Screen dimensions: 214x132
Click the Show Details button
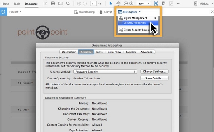pyautogui.click(x=154, y=78)
